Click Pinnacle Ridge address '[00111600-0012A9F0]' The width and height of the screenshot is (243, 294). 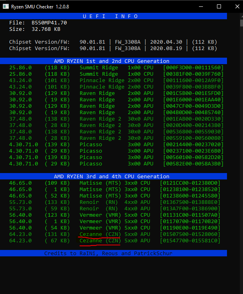click(193, 80)
